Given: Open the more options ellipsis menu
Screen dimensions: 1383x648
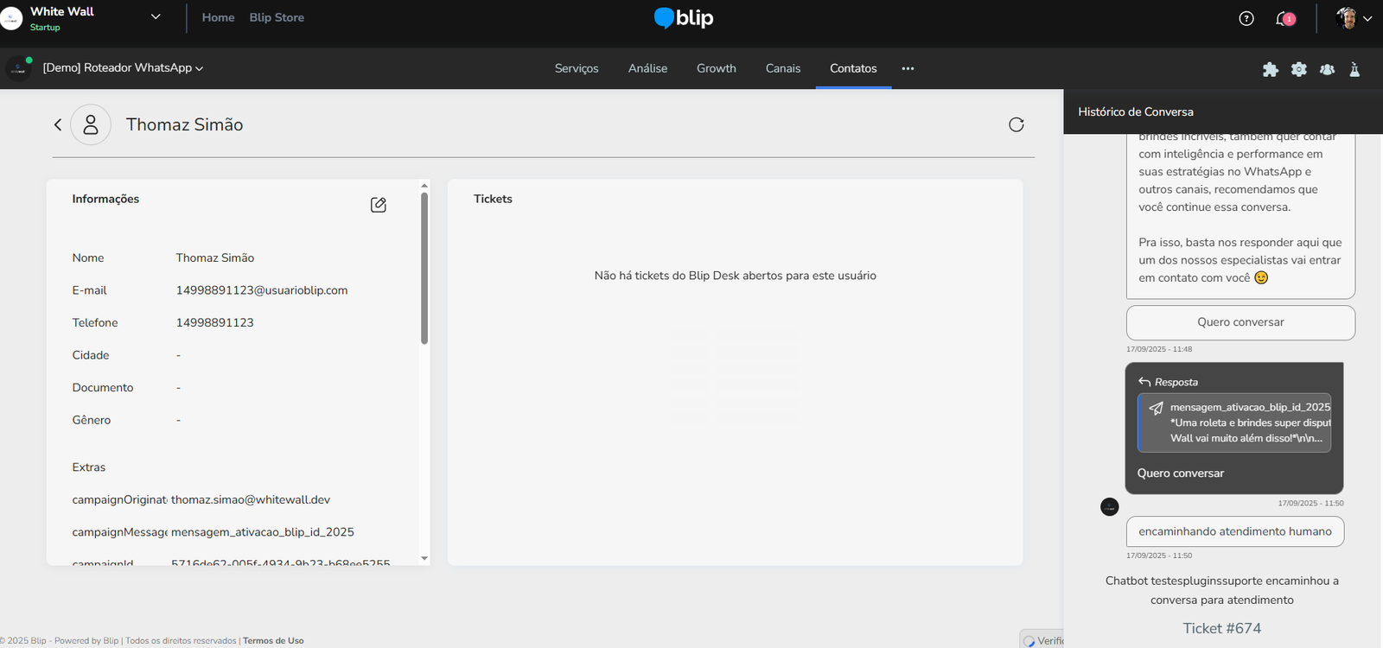Looking at the screenshot, I should coord(908,68).
